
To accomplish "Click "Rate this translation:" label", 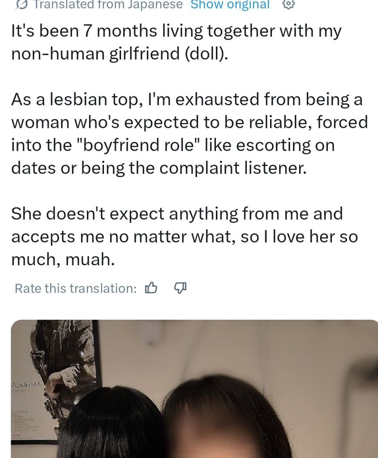I will [76, 288].
